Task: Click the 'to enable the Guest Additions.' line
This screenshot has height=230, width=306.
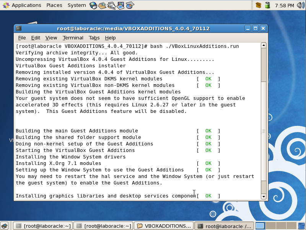Action: (x=89, y=183)
